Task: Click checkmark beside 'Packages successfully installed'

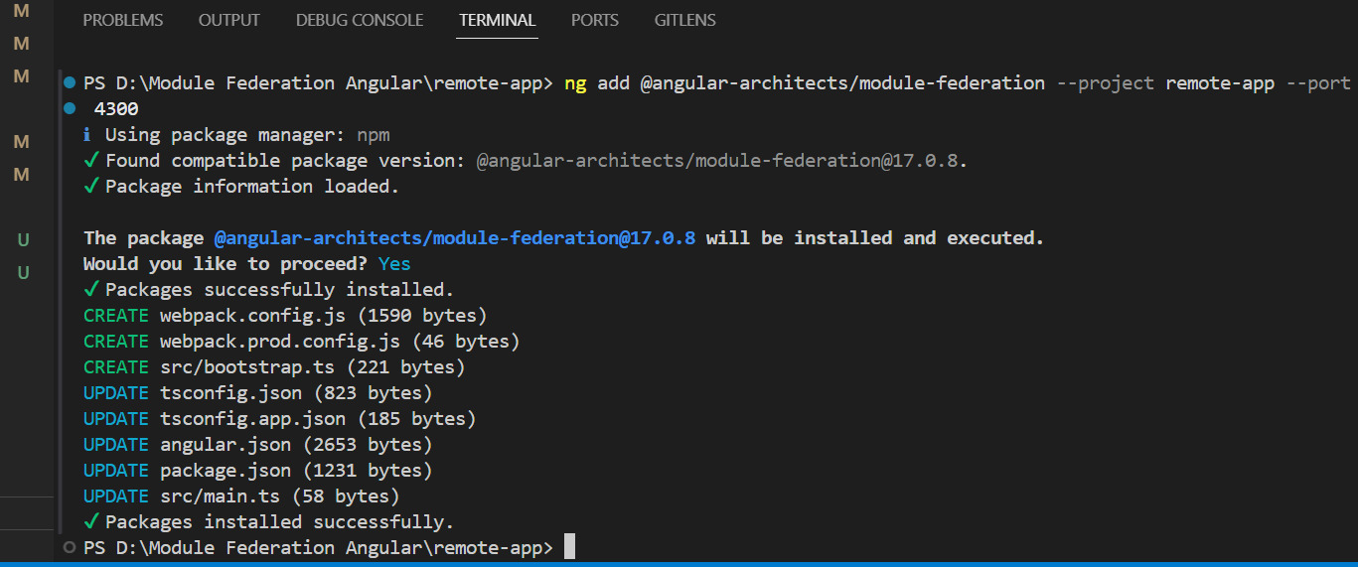Action: tap(91, 289)
